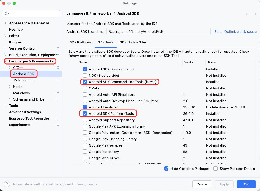This screenshot has width=260, height=191.
Task: Select Android SDK tree item
Action: point(24,74)
